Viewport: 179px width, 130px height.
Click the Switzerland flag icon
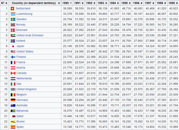click(x=12, y=9)
